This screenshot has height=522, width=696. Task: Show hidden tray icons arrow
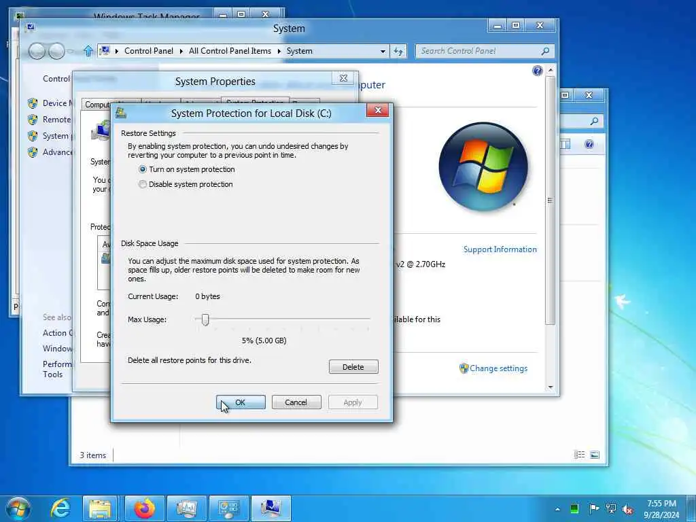click(557, 509)
